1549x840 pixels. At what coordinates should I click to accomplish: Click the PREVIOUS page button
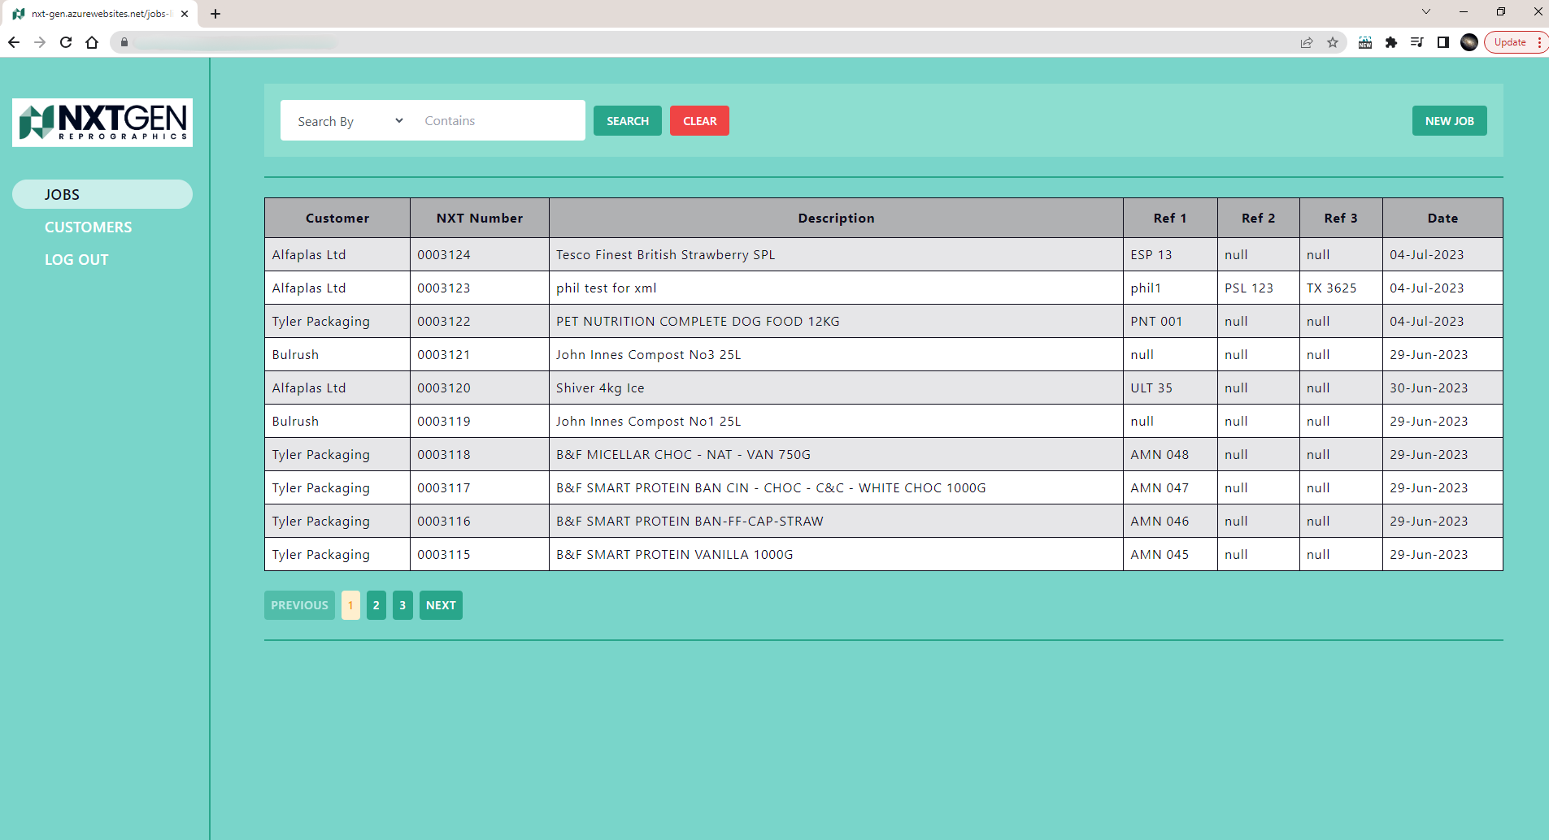coord(299,605)
